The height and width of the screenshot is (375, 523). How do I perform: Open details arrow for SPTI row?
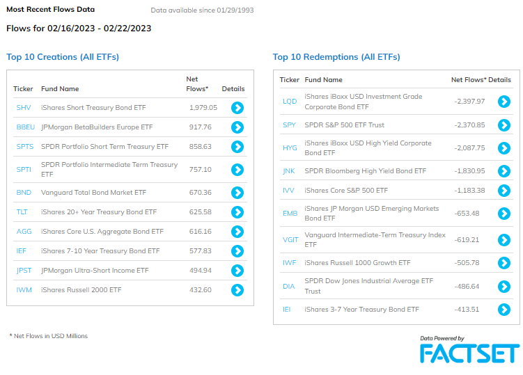tap(237, 170)
